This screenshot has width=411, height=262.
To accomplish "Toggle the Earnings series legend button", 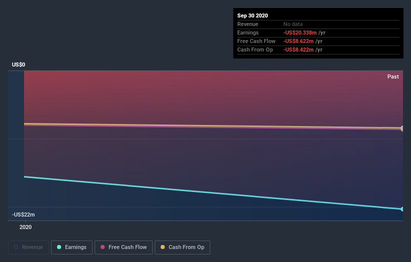I will (x=72, y=247).
